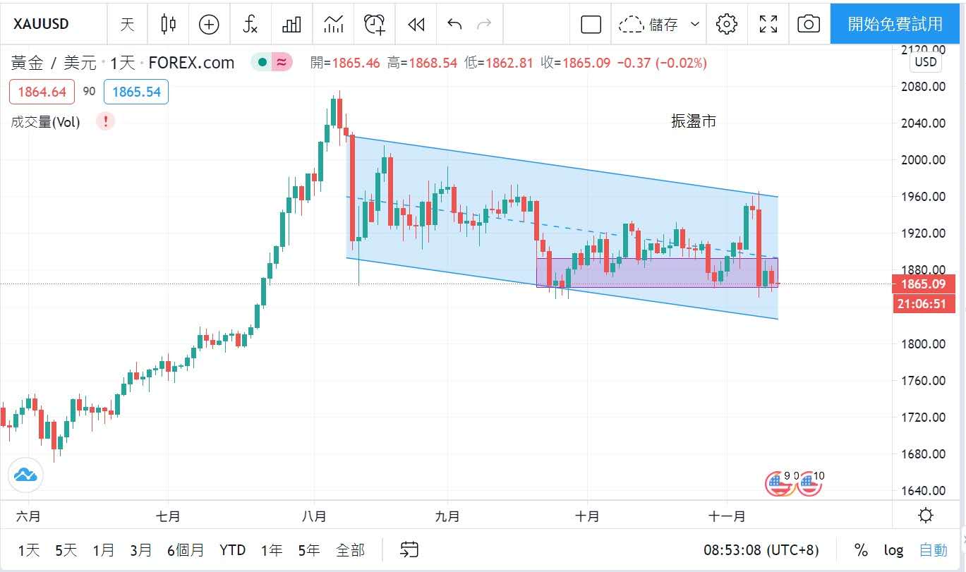The width and height of the screenshot is (966, 572).
Task: Toggle the log scale option
Action: [893, 550]
